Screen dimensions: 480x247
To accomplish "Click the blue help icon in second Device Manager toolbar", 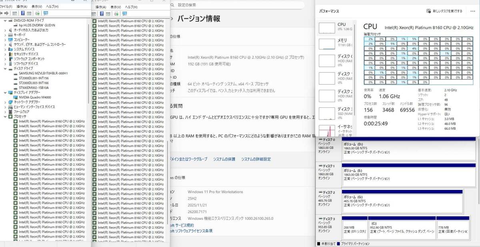I will [102, 14].
